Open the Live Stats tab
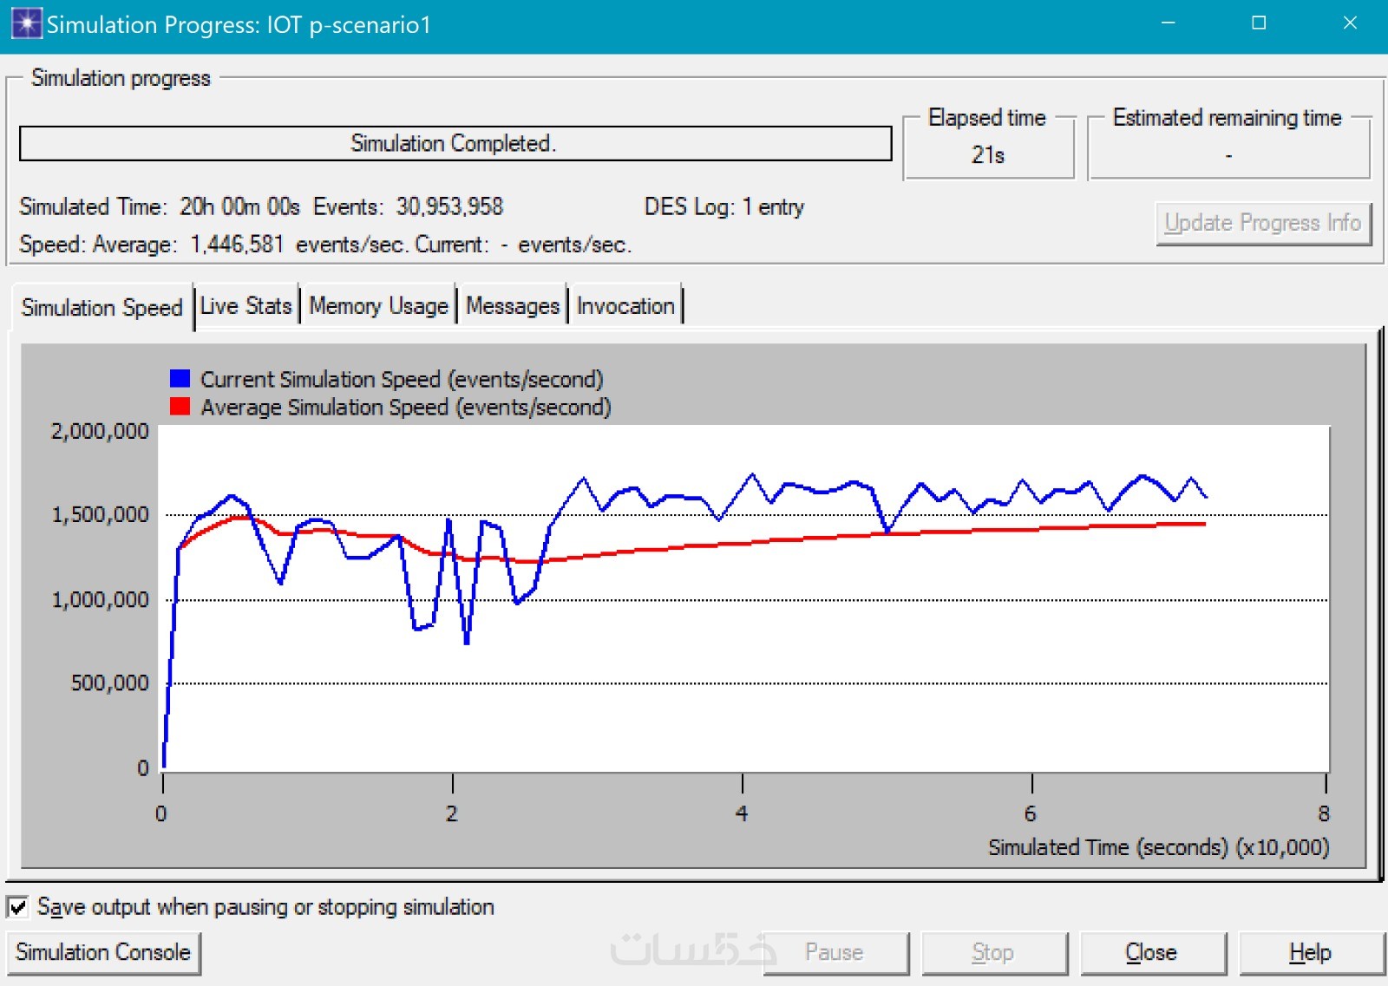 point(246,306)
